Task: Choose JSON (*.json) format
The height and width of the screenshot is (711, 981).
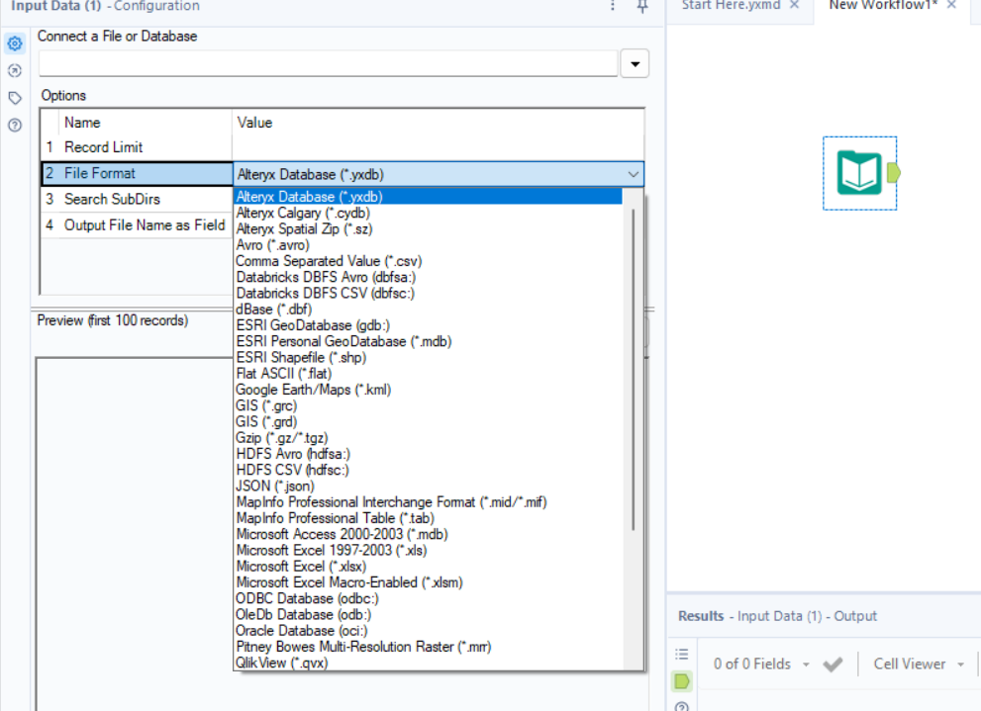Action: pyautogui.click(x=428, y=487)
